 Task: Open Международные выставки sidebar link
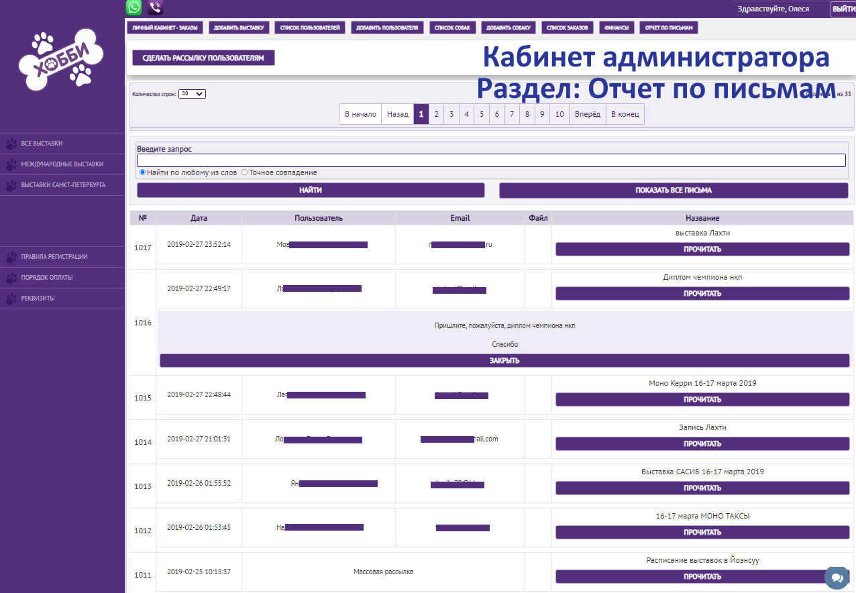tap(62, 164)
